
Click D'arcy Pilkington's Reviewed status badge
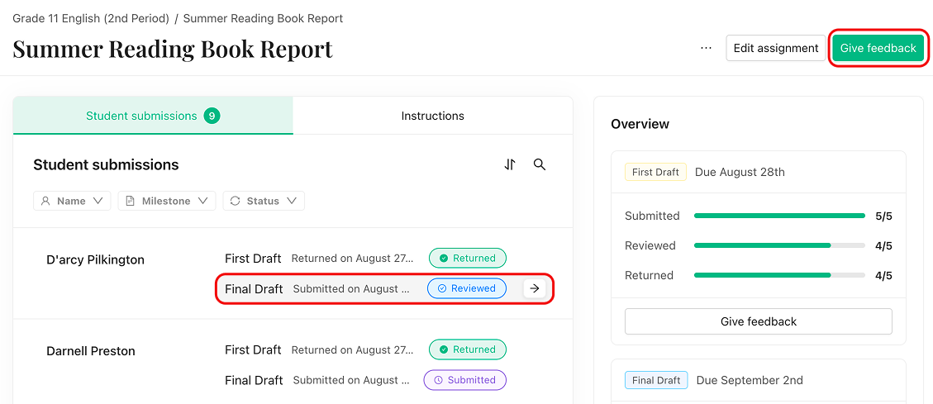[467, 288]
